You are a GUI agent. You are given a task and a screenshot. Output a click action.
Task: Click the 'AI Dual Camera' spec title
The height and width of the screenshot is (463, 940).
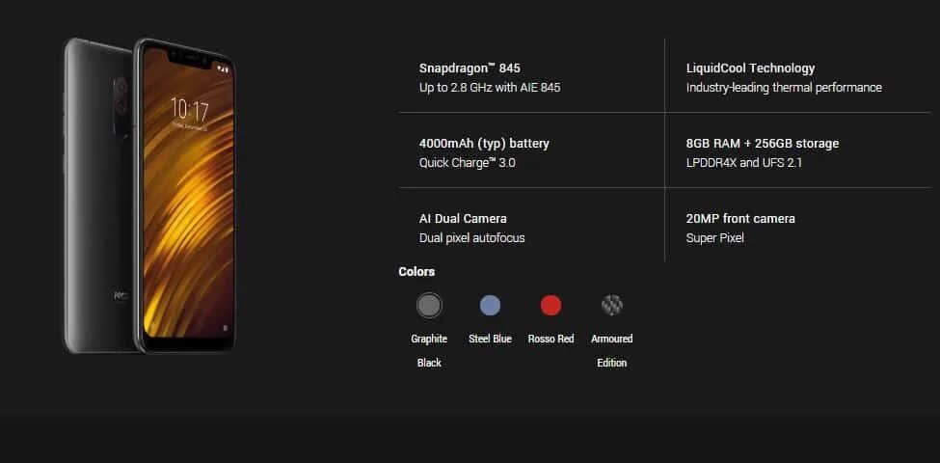click(463, 219)
